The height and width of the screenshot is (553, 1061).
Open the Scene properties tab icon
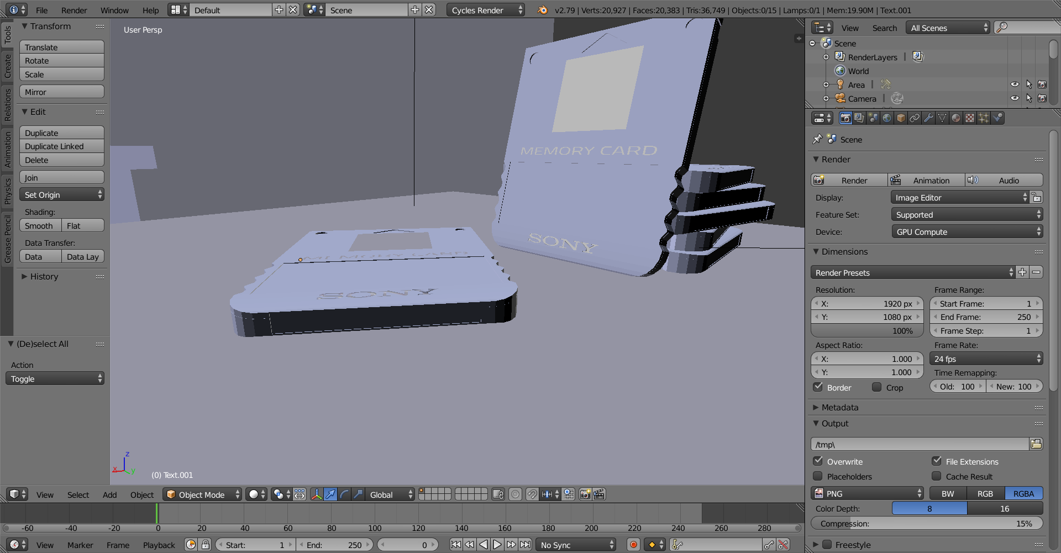click(x=873, y=118)
